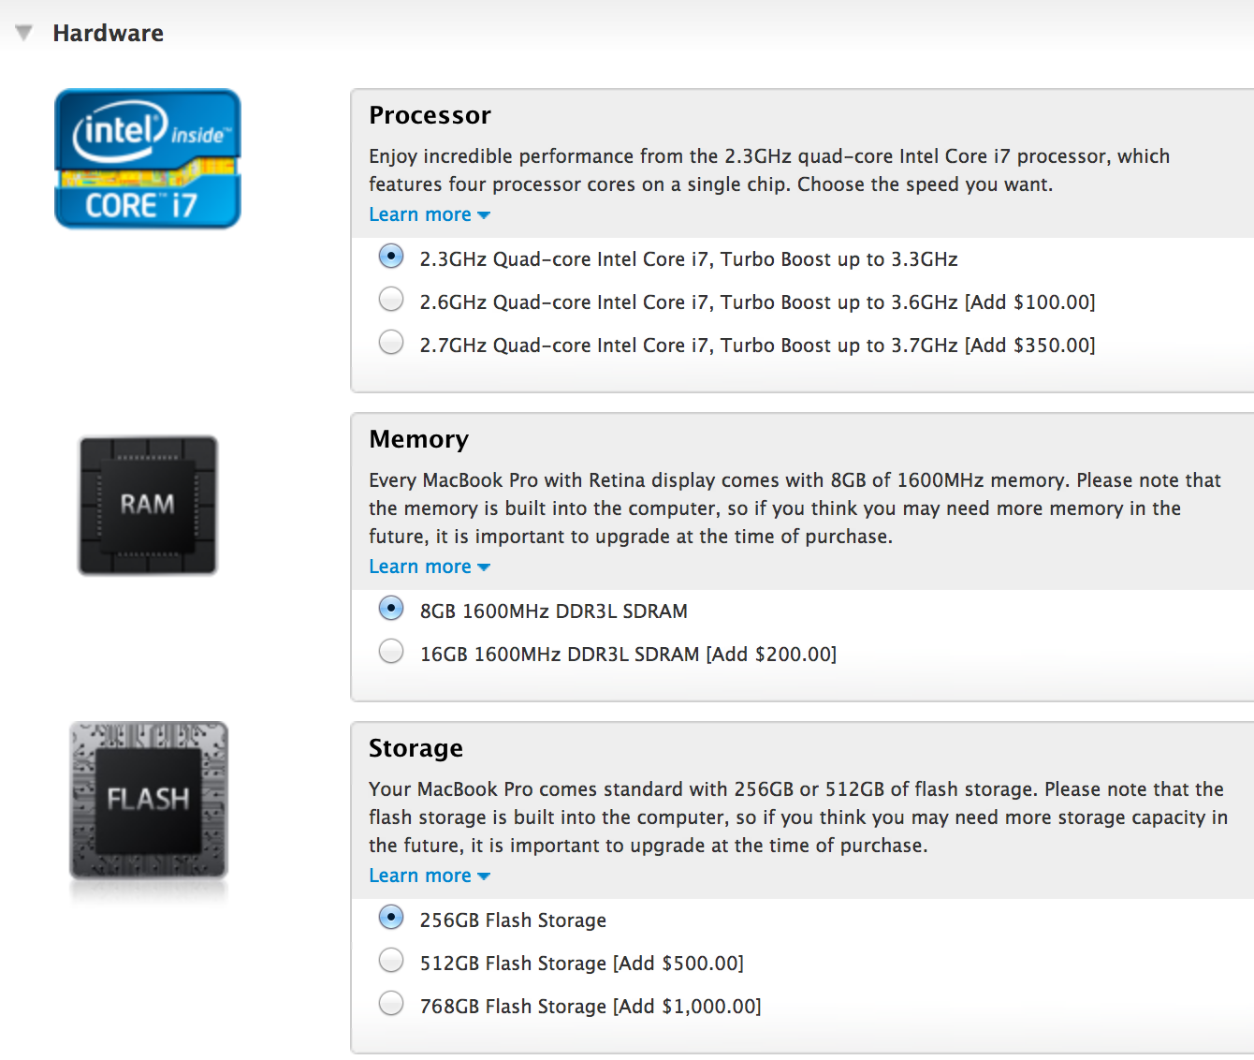This screenshot has height=1060, width=1254.
Task: Select the 16GB memory upgrade for $200
Action: [390, 651]
